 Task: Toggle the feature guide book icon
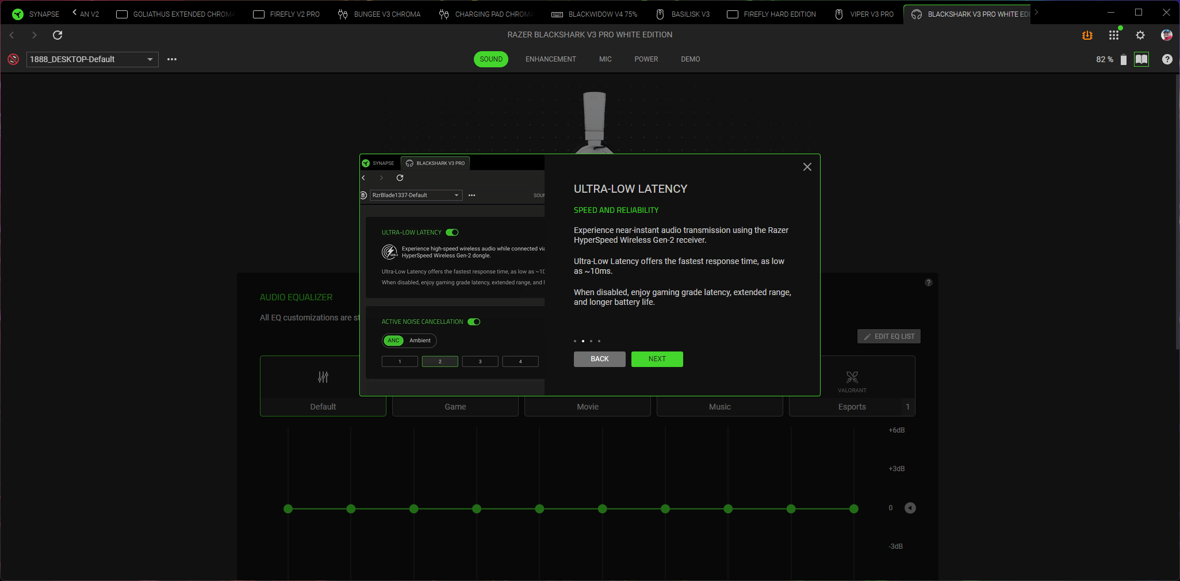(x=1141, y=59)
